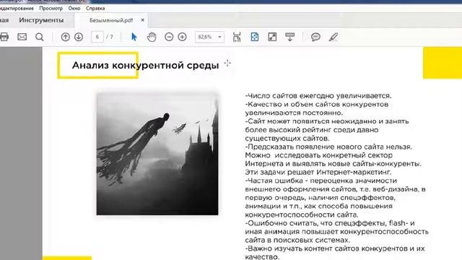Select the highlight pen tool

tap(334, 37)
